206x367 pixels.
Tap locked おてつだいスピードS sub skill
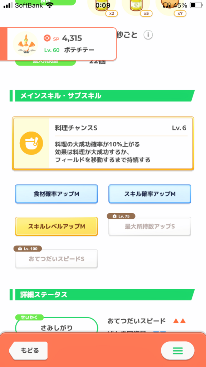pyautogui.click(x=56, y=259)
